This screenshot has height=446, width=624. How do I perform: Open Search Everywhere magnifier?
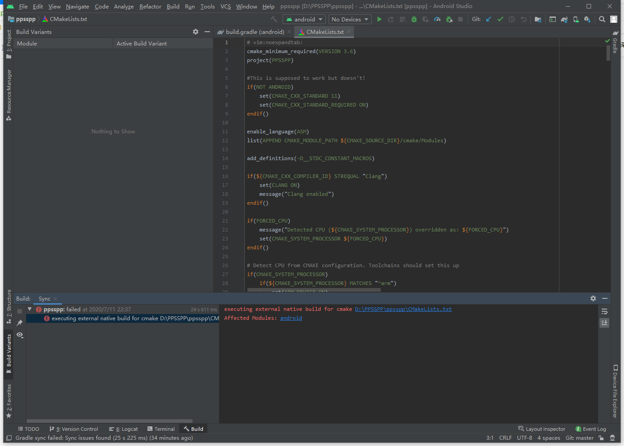(x=602, y=19)
